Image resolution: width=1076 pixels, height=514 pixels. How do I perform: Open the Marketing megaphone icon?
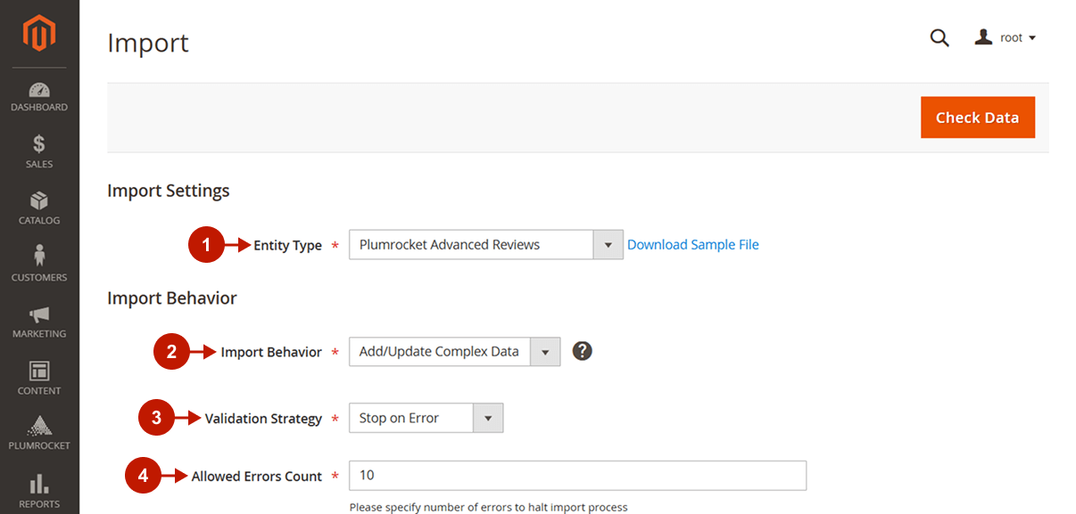point(39,314)
